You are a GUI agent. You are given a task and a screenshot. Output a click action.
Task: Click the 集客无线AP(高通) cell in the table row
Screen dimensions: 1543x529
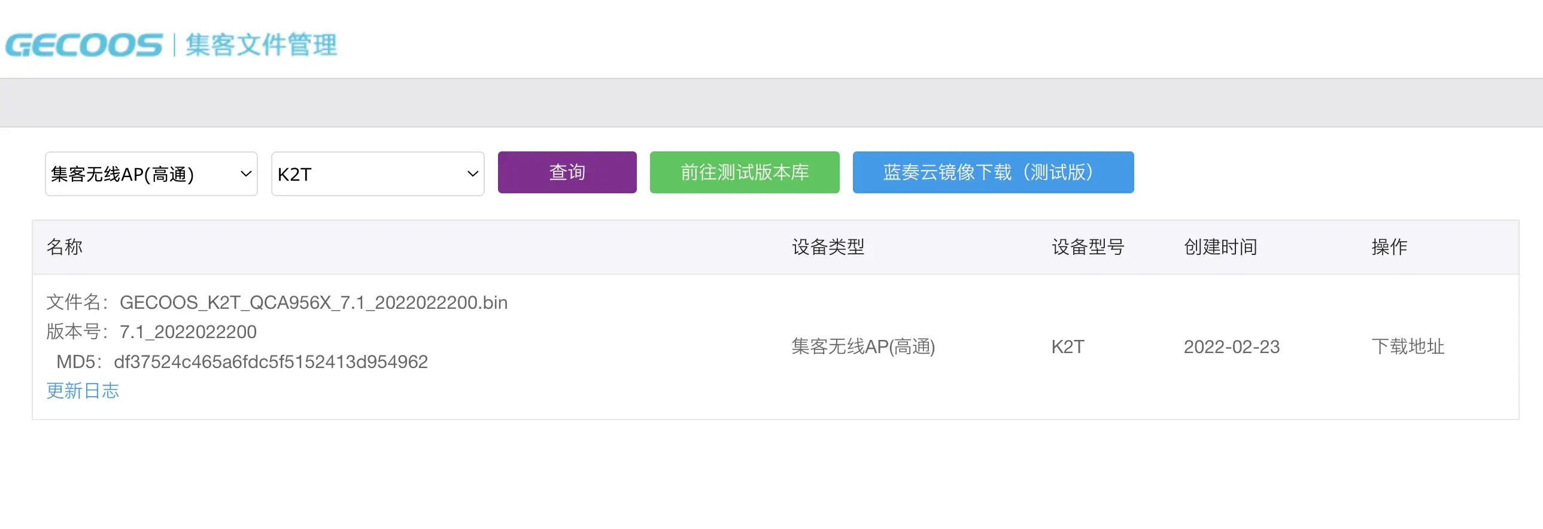point(862,346)
